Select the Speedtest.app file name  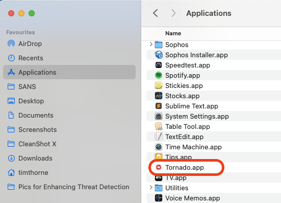188,65
